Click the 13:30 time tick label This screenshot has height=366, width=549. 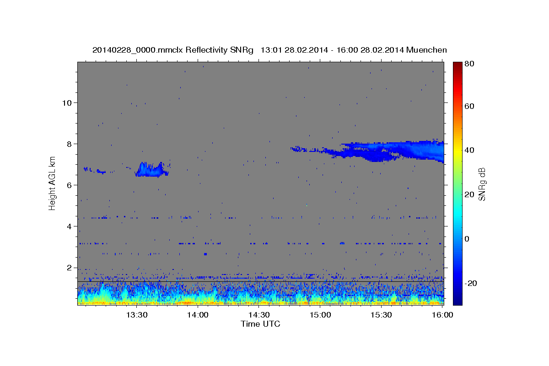[x=136, y=315]
